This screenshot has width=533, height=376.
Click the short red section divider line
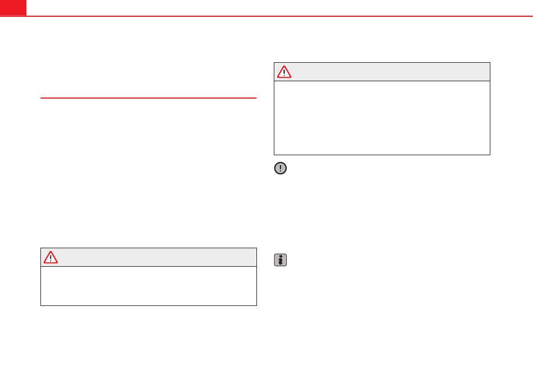click(148, 98)
